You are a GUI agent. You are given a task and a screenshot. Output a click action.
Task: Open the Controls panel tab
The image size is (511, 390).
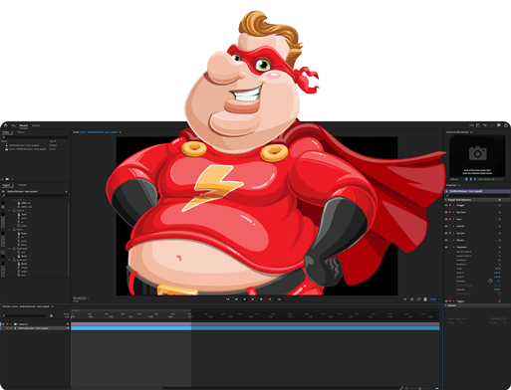(x=22, y=185)
